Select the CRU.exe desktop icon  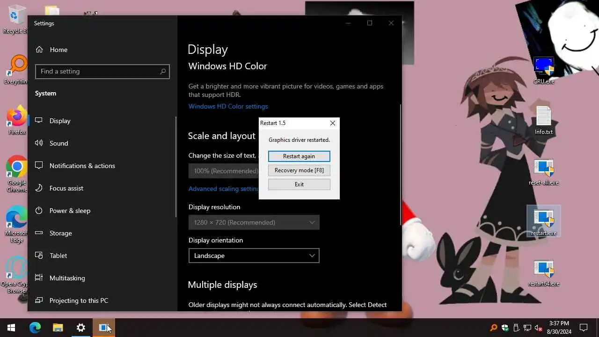coord(544,70)
